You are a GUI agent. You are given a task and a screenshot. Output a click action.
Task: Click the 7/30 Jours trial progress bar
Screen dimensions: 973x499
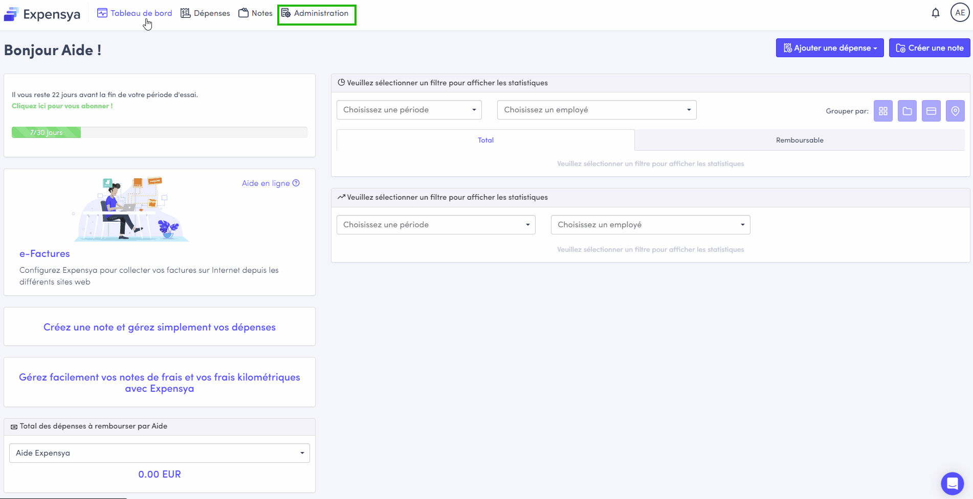(x=159, y=132)
